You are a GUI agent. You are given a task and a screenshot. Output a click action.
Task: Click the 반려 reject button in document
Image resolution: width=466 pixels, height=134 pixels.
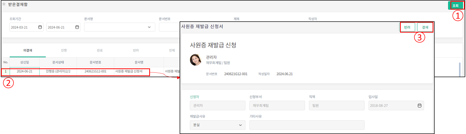point(407,27)
